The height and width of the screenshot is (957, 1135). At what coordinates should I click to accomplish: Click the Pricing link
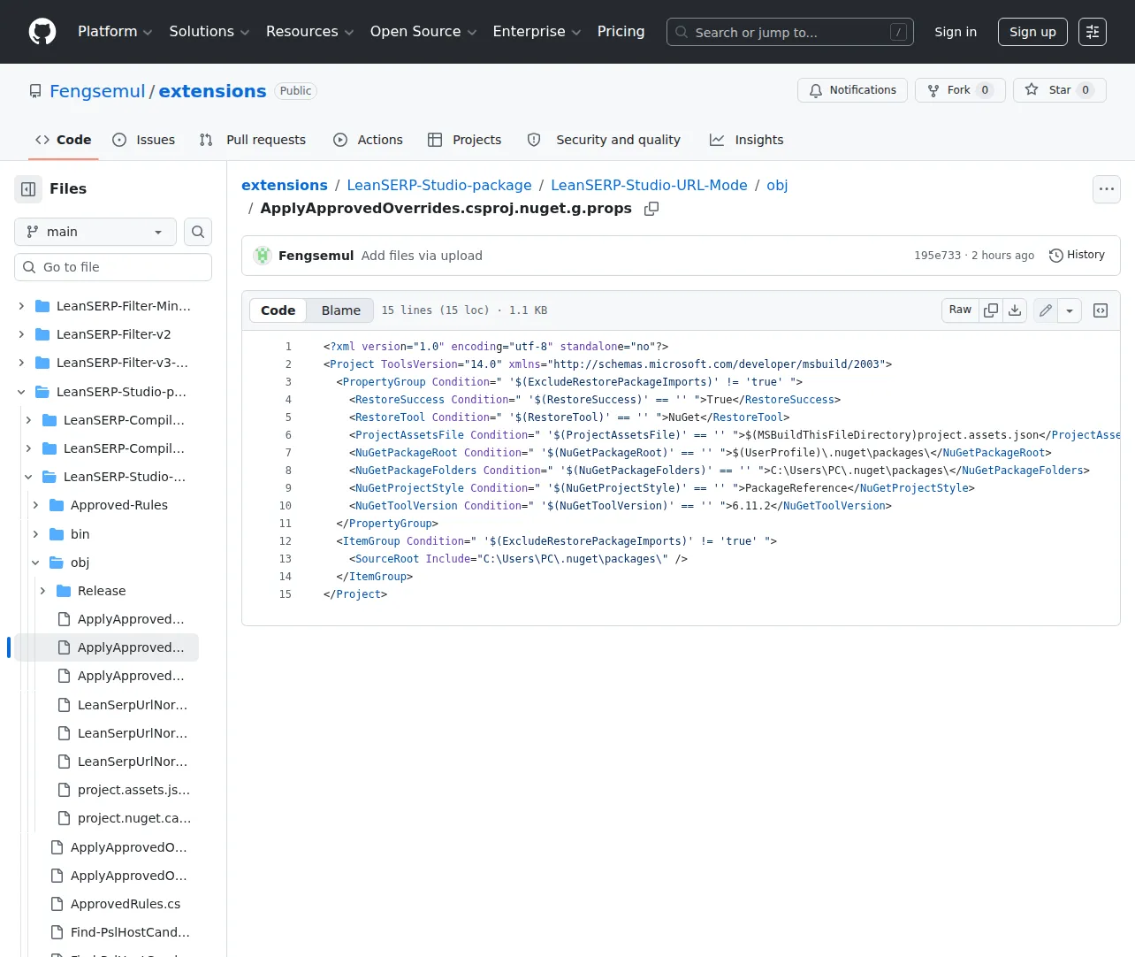coord(621,32)
